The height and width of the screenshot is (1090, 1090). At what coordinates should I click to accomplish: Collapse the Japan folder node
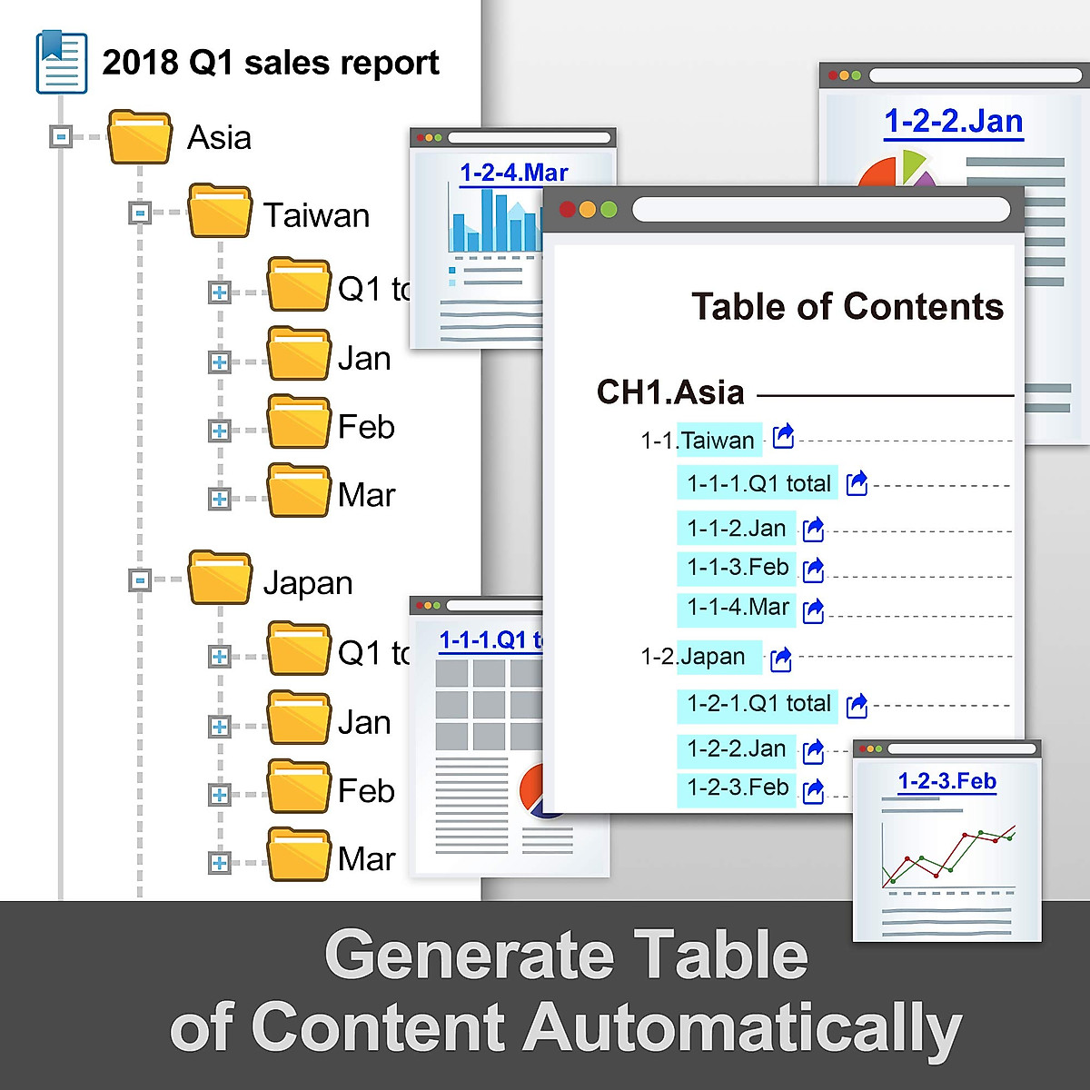140,580
